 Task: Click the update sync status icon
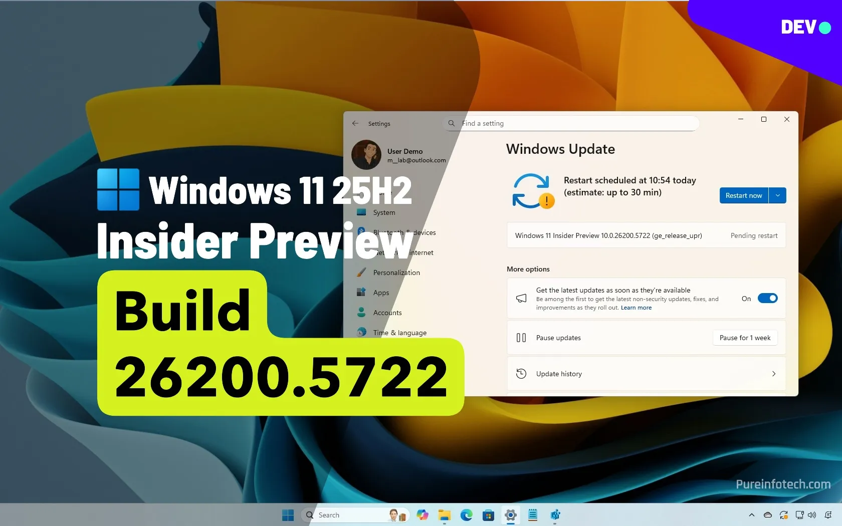click(x=533, y=191)
